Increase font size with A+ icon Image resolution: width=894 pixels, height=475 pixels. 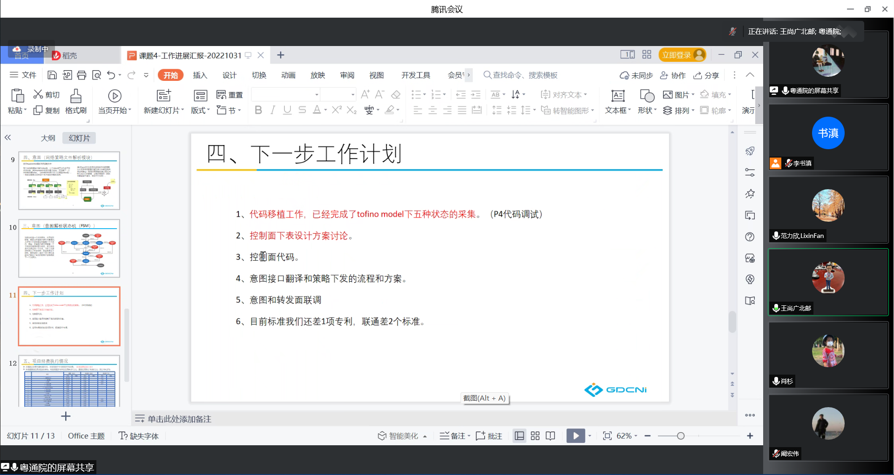click(366, 95)
